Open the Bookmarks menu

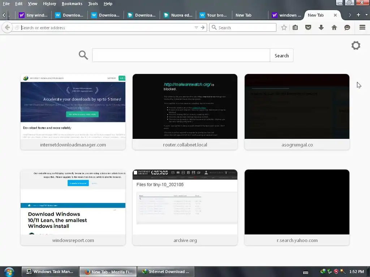(x=72, y=4)
